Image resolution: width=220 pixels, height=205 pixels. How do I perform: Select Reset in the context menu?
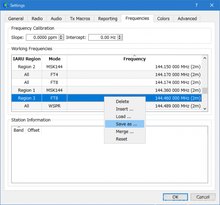(x=121, y=139)
